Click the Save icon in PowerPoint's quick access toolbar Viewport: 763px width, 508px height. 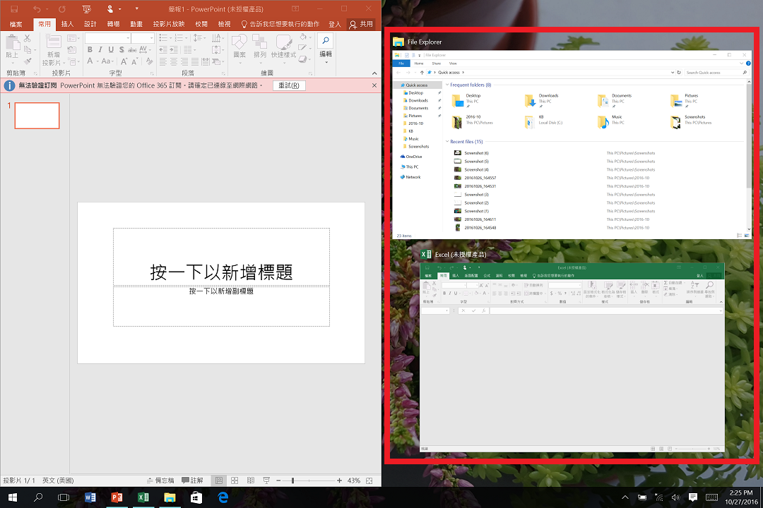tap(14, 8)
